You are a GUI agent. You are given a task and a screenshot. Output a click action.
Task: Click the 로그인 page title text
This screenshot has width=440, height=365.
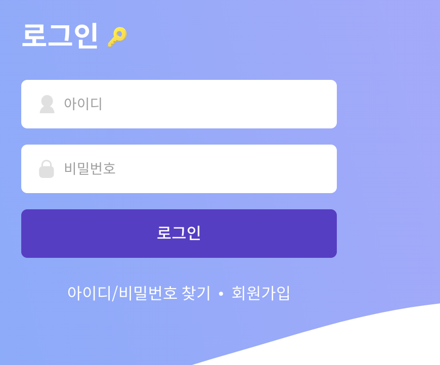tap(60, 36)
